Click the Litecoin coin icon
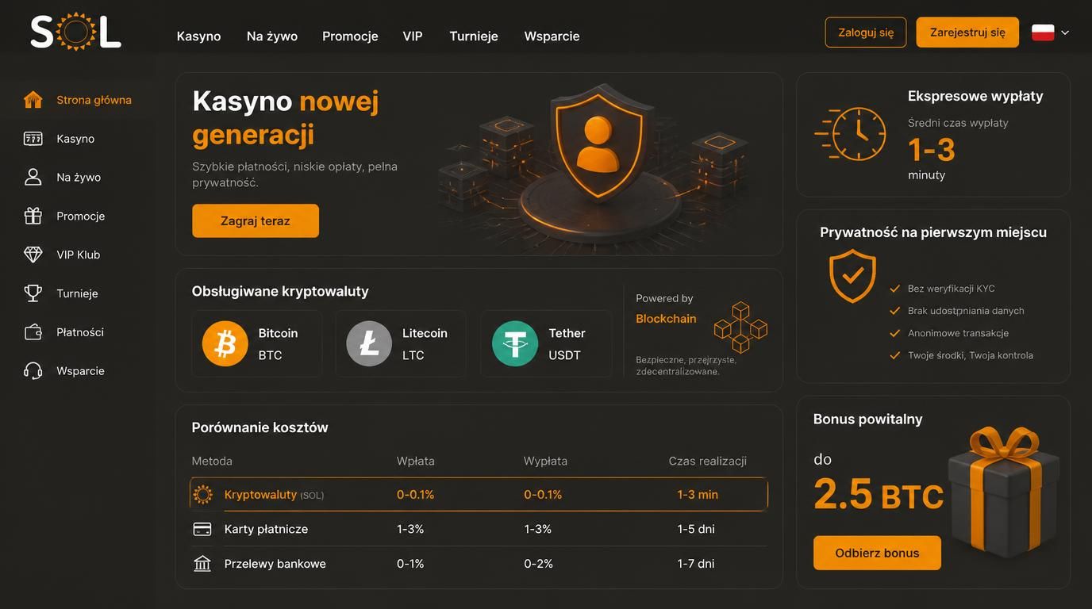 coord(369,343)
